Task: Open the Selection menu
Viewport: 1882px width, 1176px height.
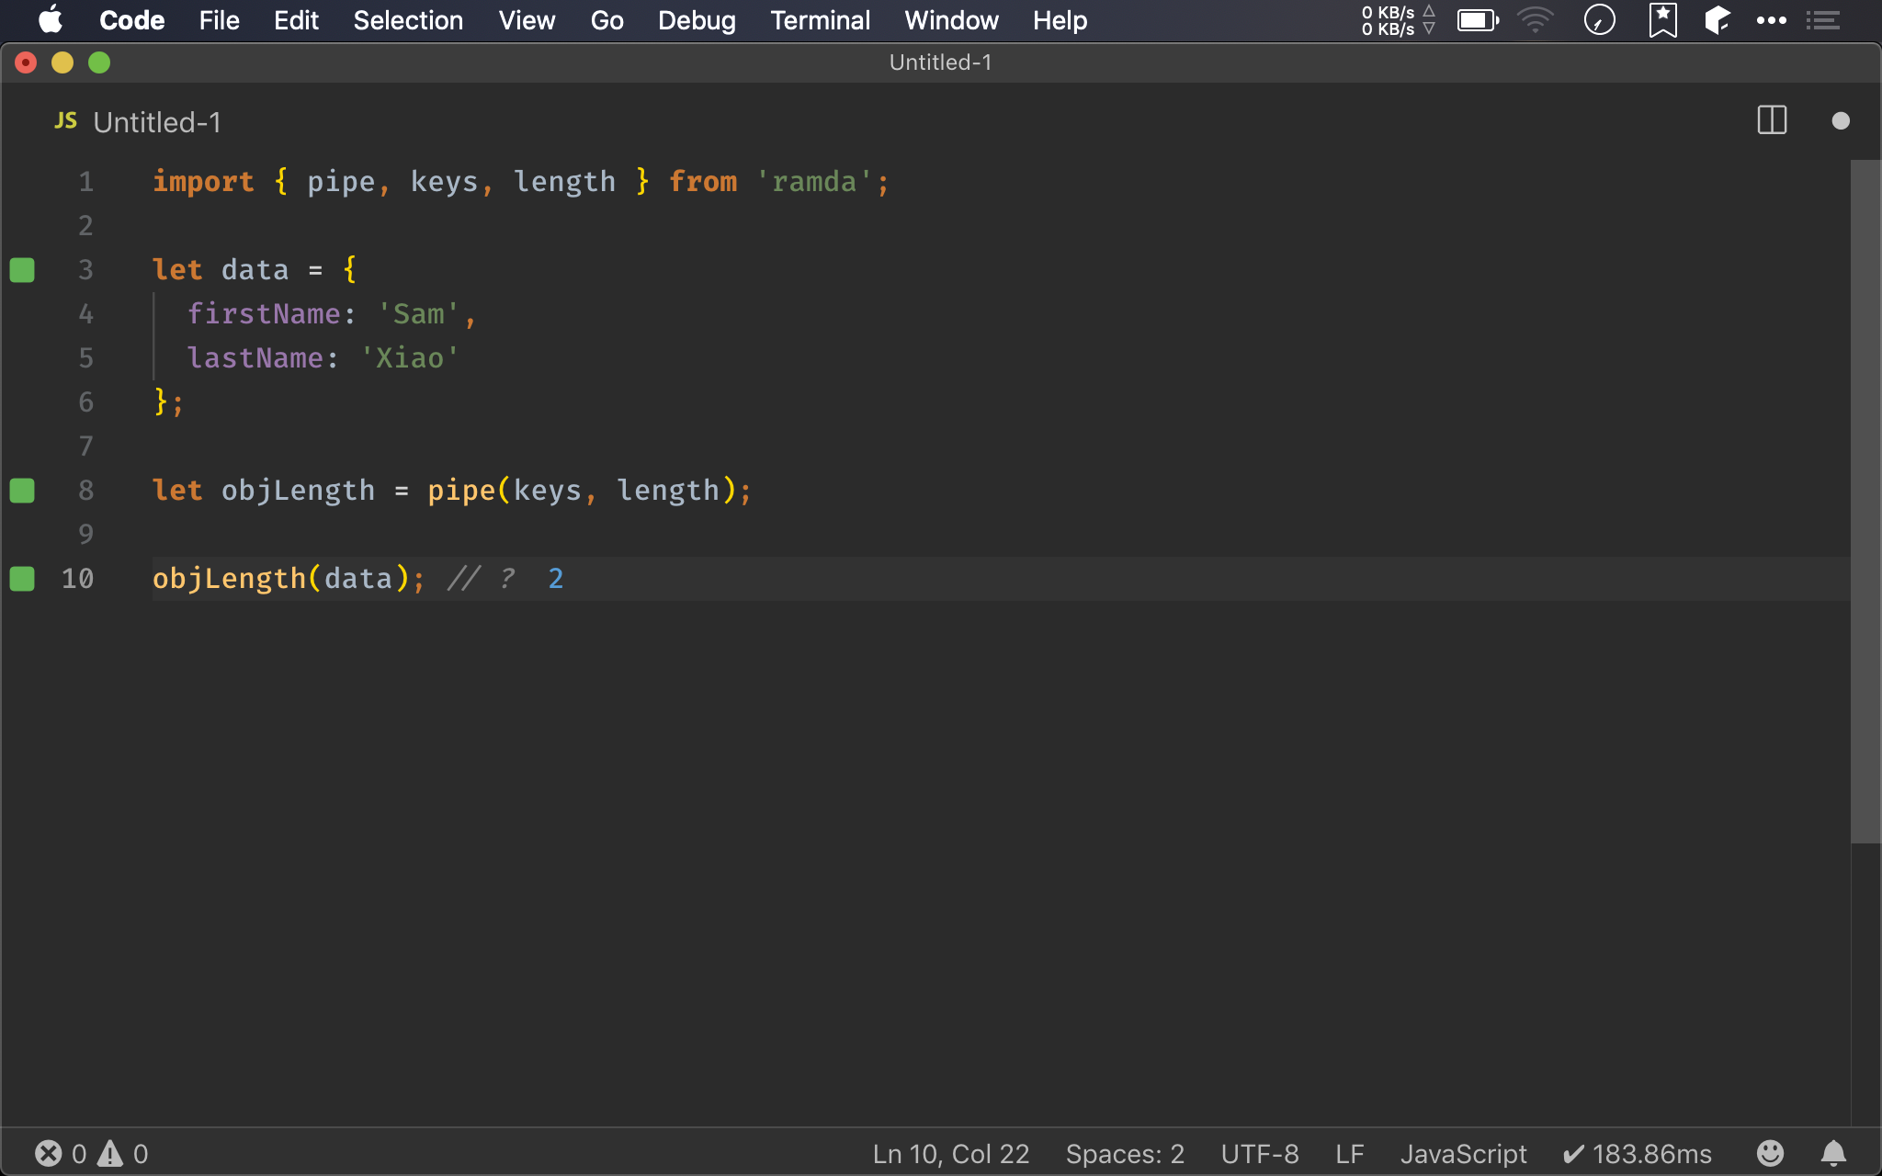Action: click(x=408, y=20)
